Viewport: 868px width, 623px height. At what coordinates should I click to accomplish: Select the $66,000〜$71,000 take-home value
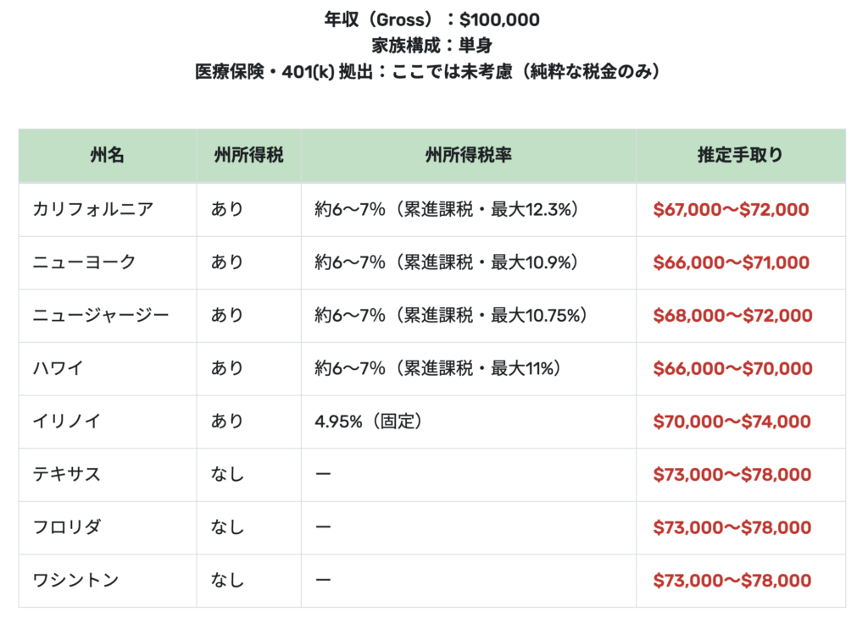pos(732,263)
